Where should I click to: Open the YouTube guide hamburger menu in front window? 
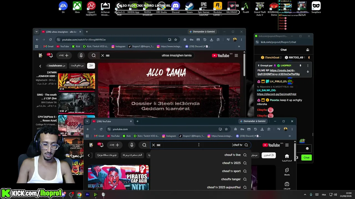pos(287,145)
